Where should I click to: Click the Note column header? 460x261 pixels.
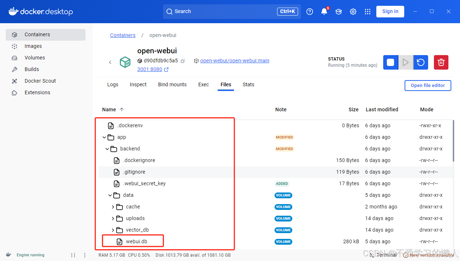(x=281, y=109)
